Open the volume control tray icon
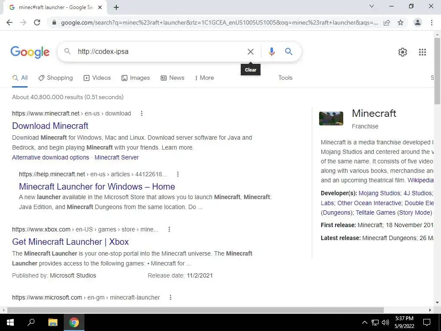Viewport: 441px width, 331px height. [x=385, y=322]
